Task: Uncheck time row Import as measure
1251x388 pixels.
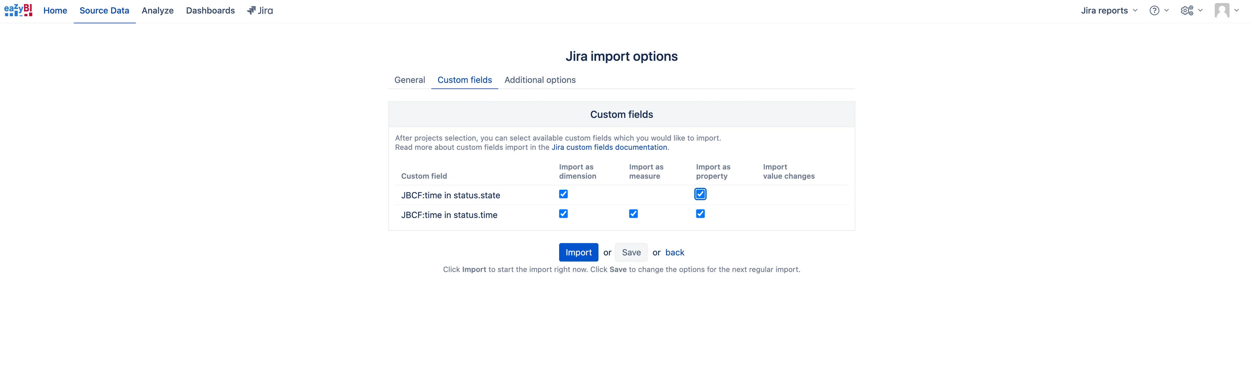Action: (x=633, y=213)
